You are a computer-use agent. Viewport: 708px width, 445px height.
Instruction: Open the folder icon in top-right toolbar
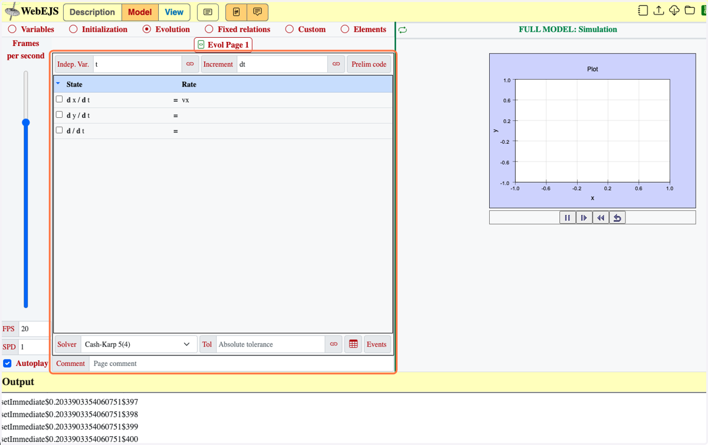689,11
